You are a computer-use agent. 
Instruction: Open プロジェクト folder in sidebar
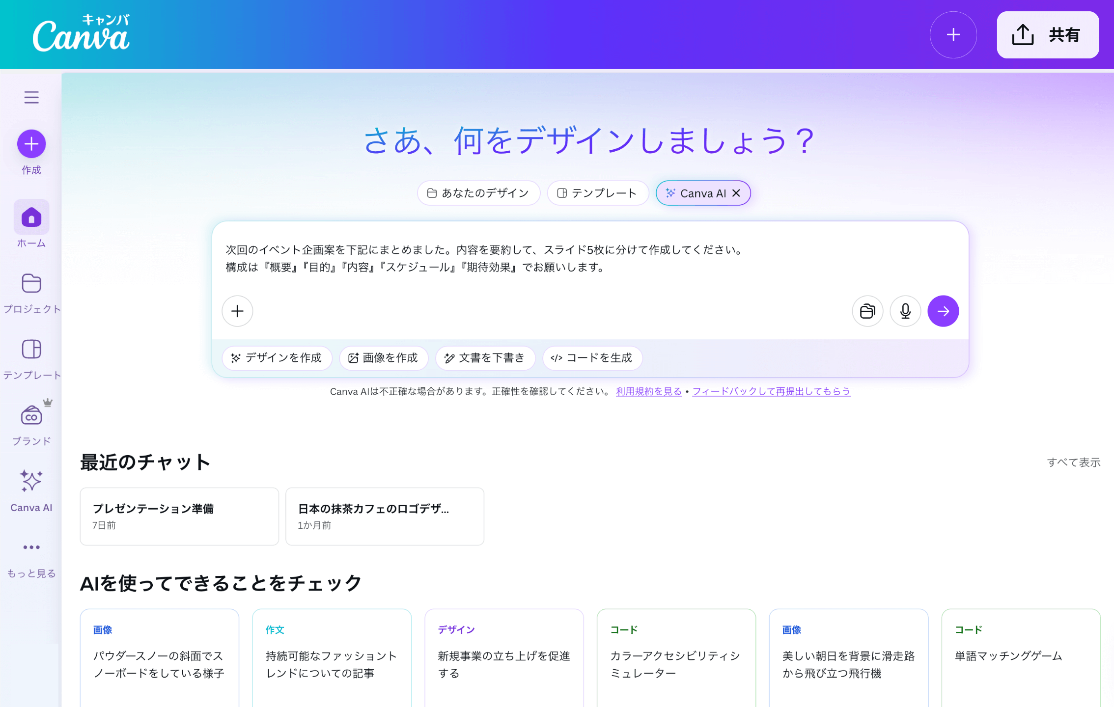click(31, 293)
